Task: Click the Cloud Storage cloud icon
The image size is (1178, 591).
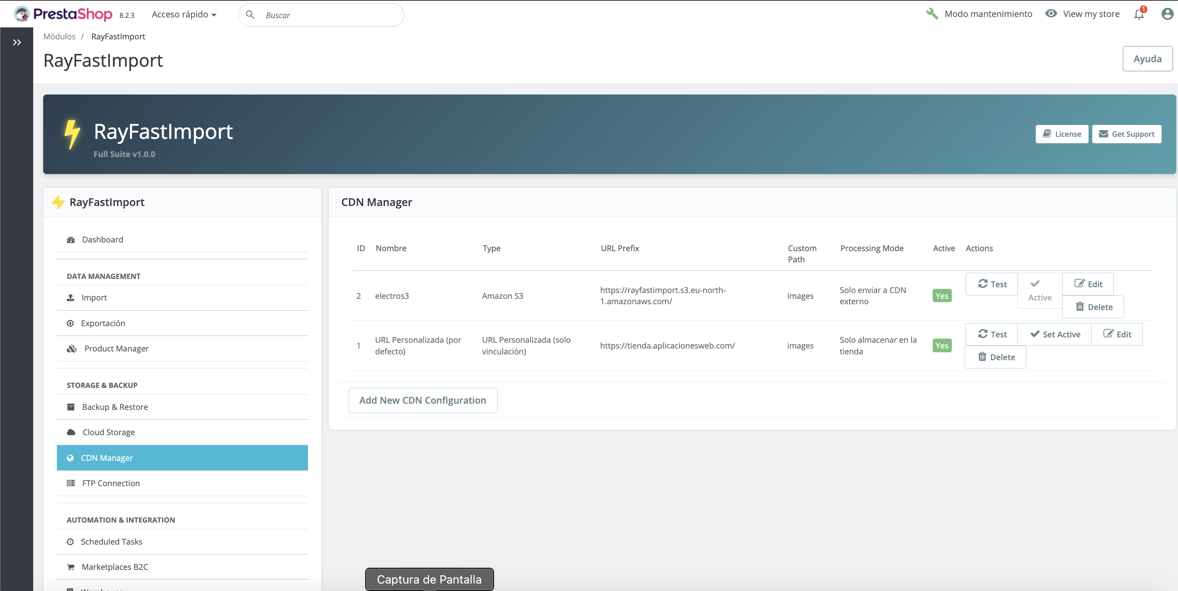Action: tap(71, 431)
